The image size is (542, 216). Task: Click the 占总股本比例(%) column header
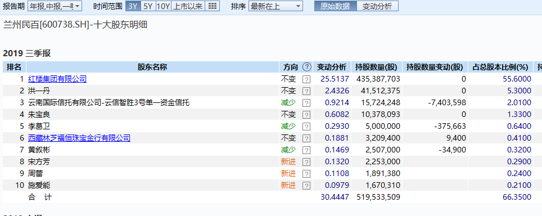pos(501,67)
